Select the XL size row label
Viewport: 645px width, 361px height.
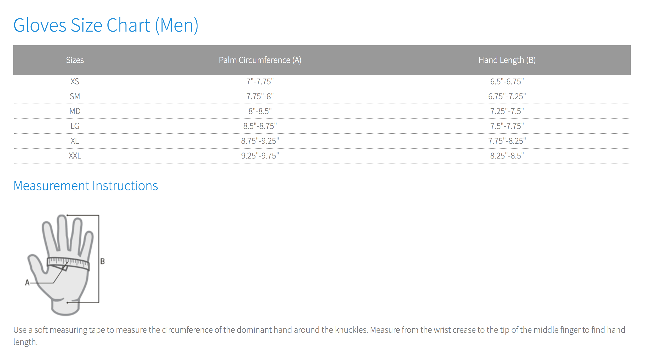[75, 141]
